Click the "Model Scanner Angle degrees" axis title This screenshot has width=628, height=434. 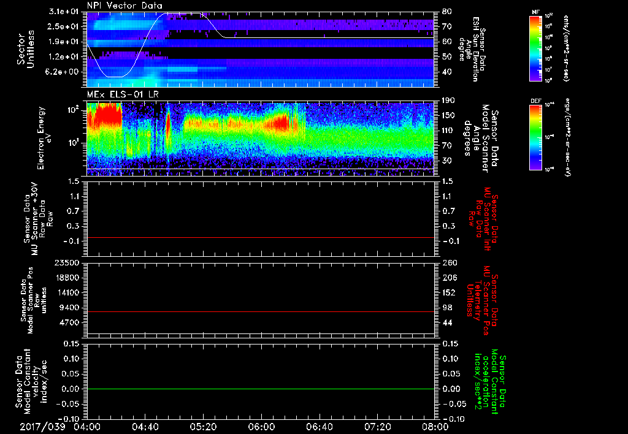click(480, 138)
